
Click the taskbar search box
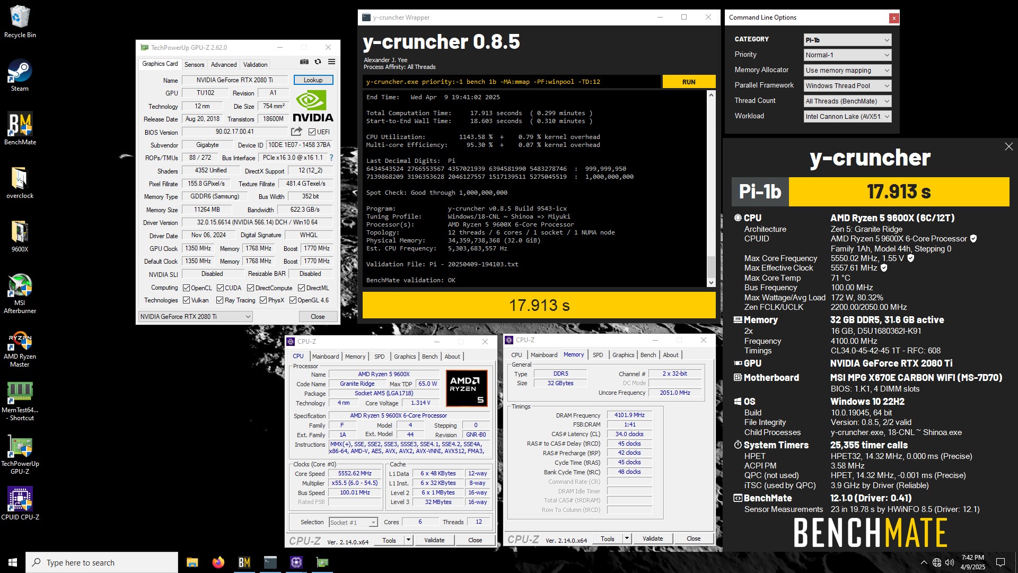(102, 562)
